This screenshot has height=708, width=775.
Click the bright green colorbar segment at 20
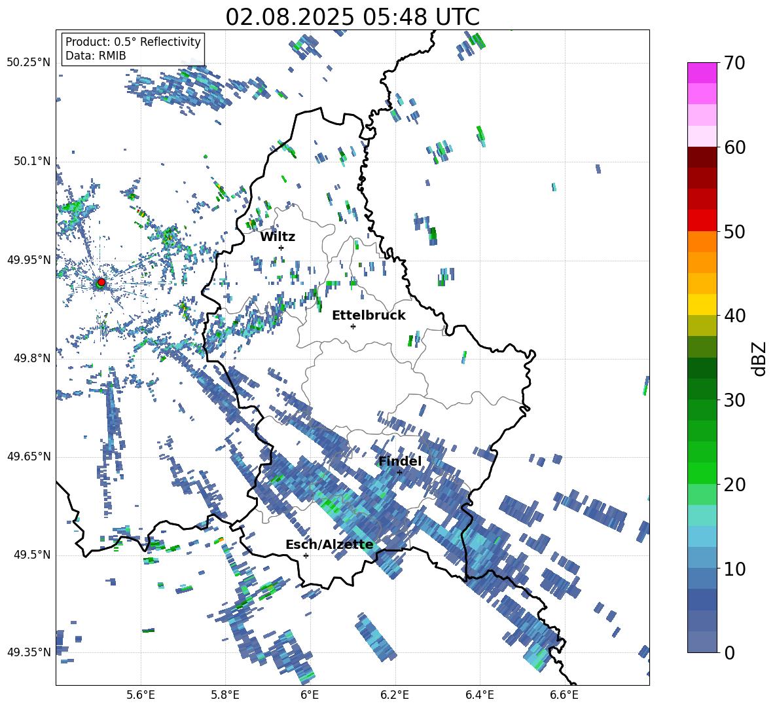pyautogui.click(x=702, y=473)
